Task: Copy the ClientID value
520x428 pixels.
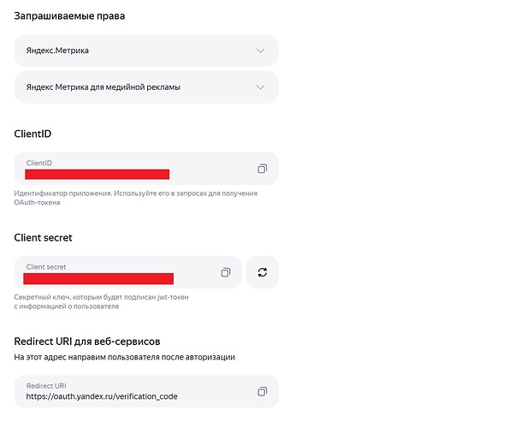Action: [263, 169]
